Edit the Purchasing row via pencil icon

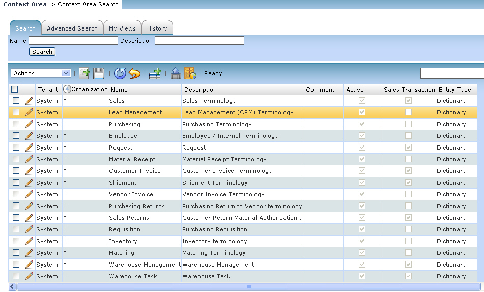coord(29,124)
